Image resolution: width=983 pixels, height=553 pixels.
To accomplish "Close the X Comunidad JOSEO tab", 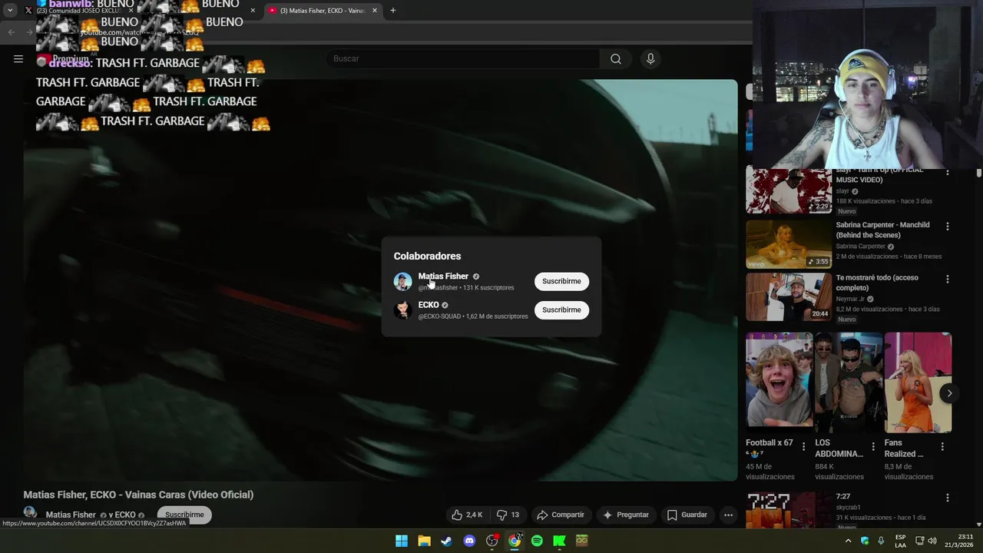I will click(x=131, y=11).
